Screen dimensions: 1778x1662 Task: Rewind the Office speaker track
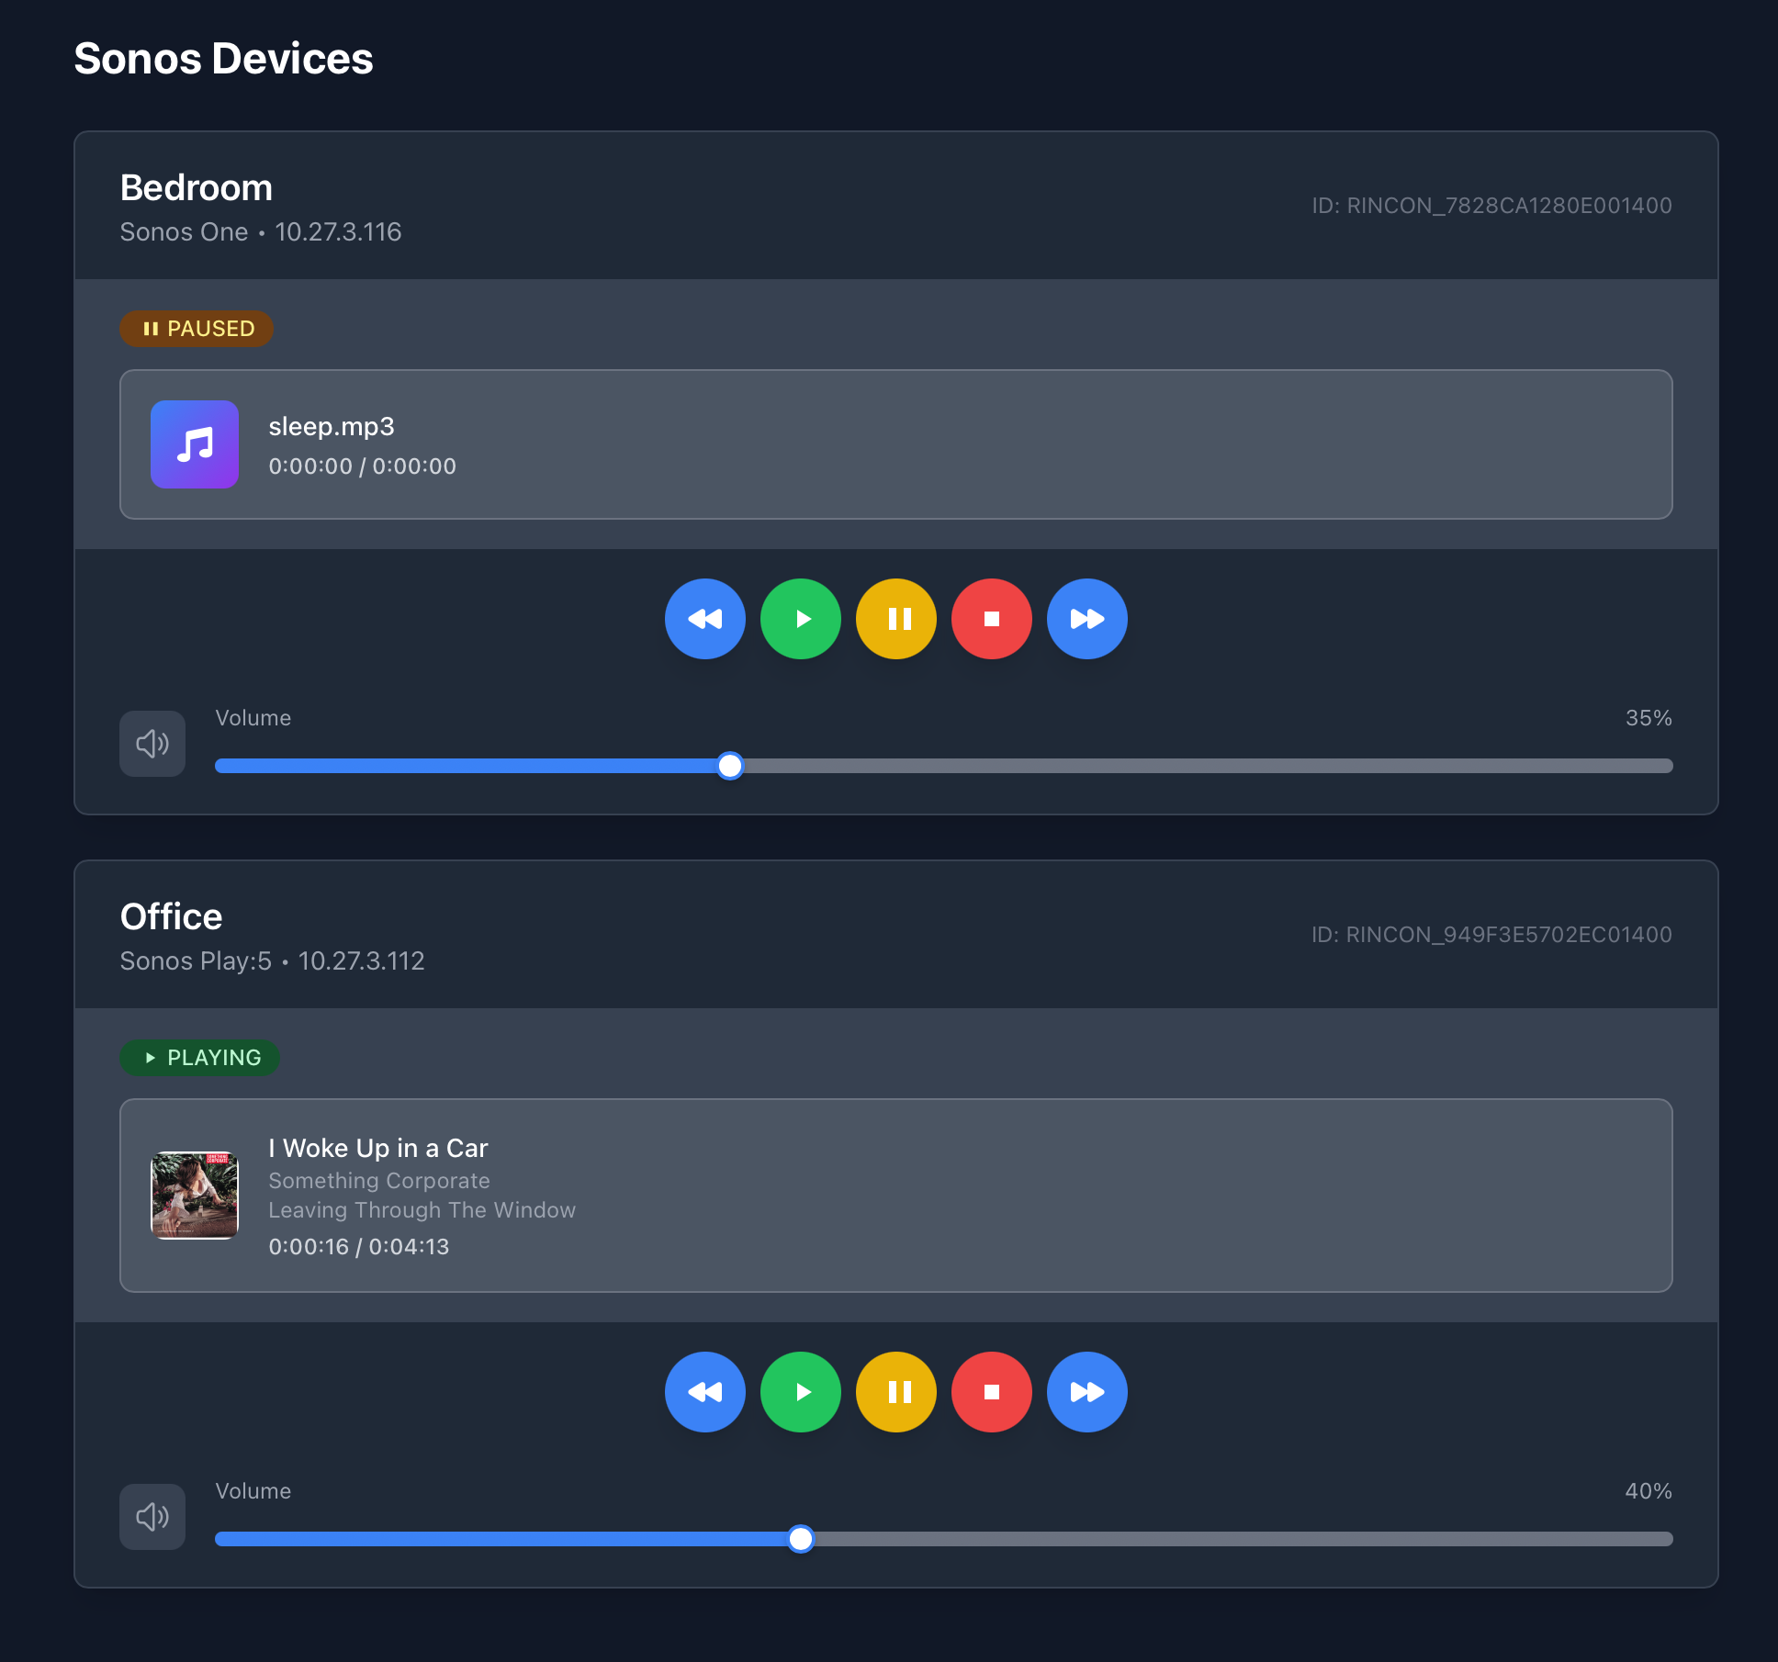tap(704, 1392)
